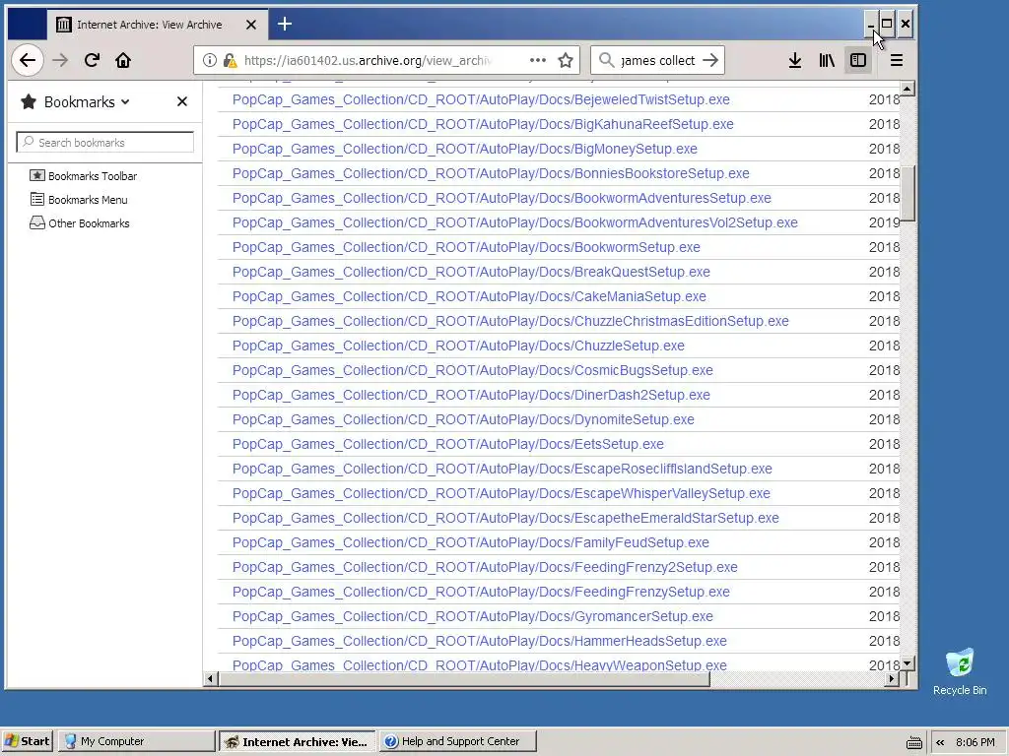Open the Library menu icon

tap(827, 60)
